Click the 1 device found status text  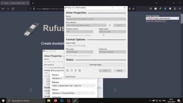[70, 77]
